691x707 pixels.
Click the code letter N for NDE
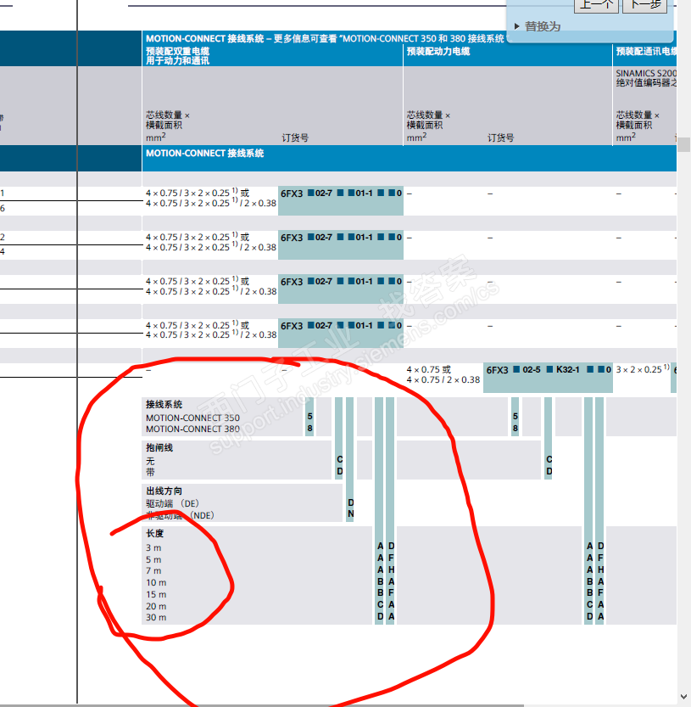350,514
